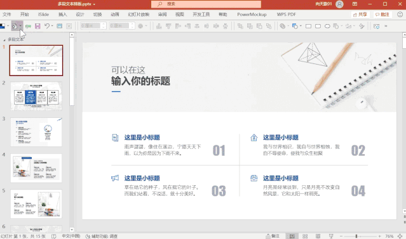The image size is (406, 239).
Task: Open the file name dropdown in title bar
Action: coord(94,4)
